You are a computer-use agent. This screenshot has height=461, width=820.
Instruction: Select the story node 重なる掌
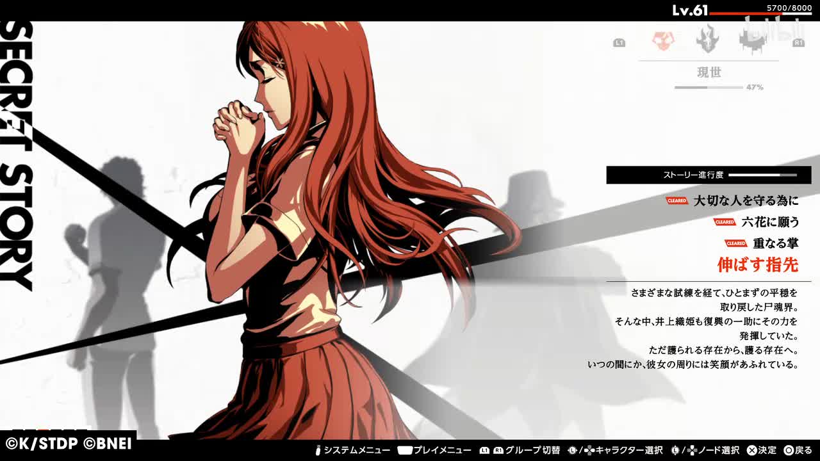(776, 243)
